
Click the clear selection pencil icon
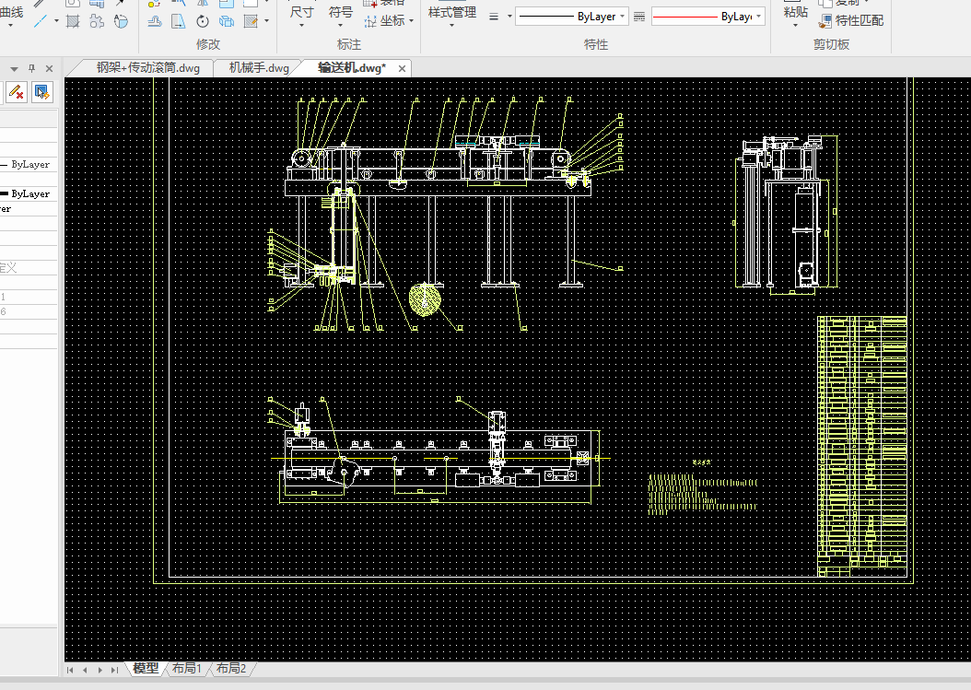16,91
